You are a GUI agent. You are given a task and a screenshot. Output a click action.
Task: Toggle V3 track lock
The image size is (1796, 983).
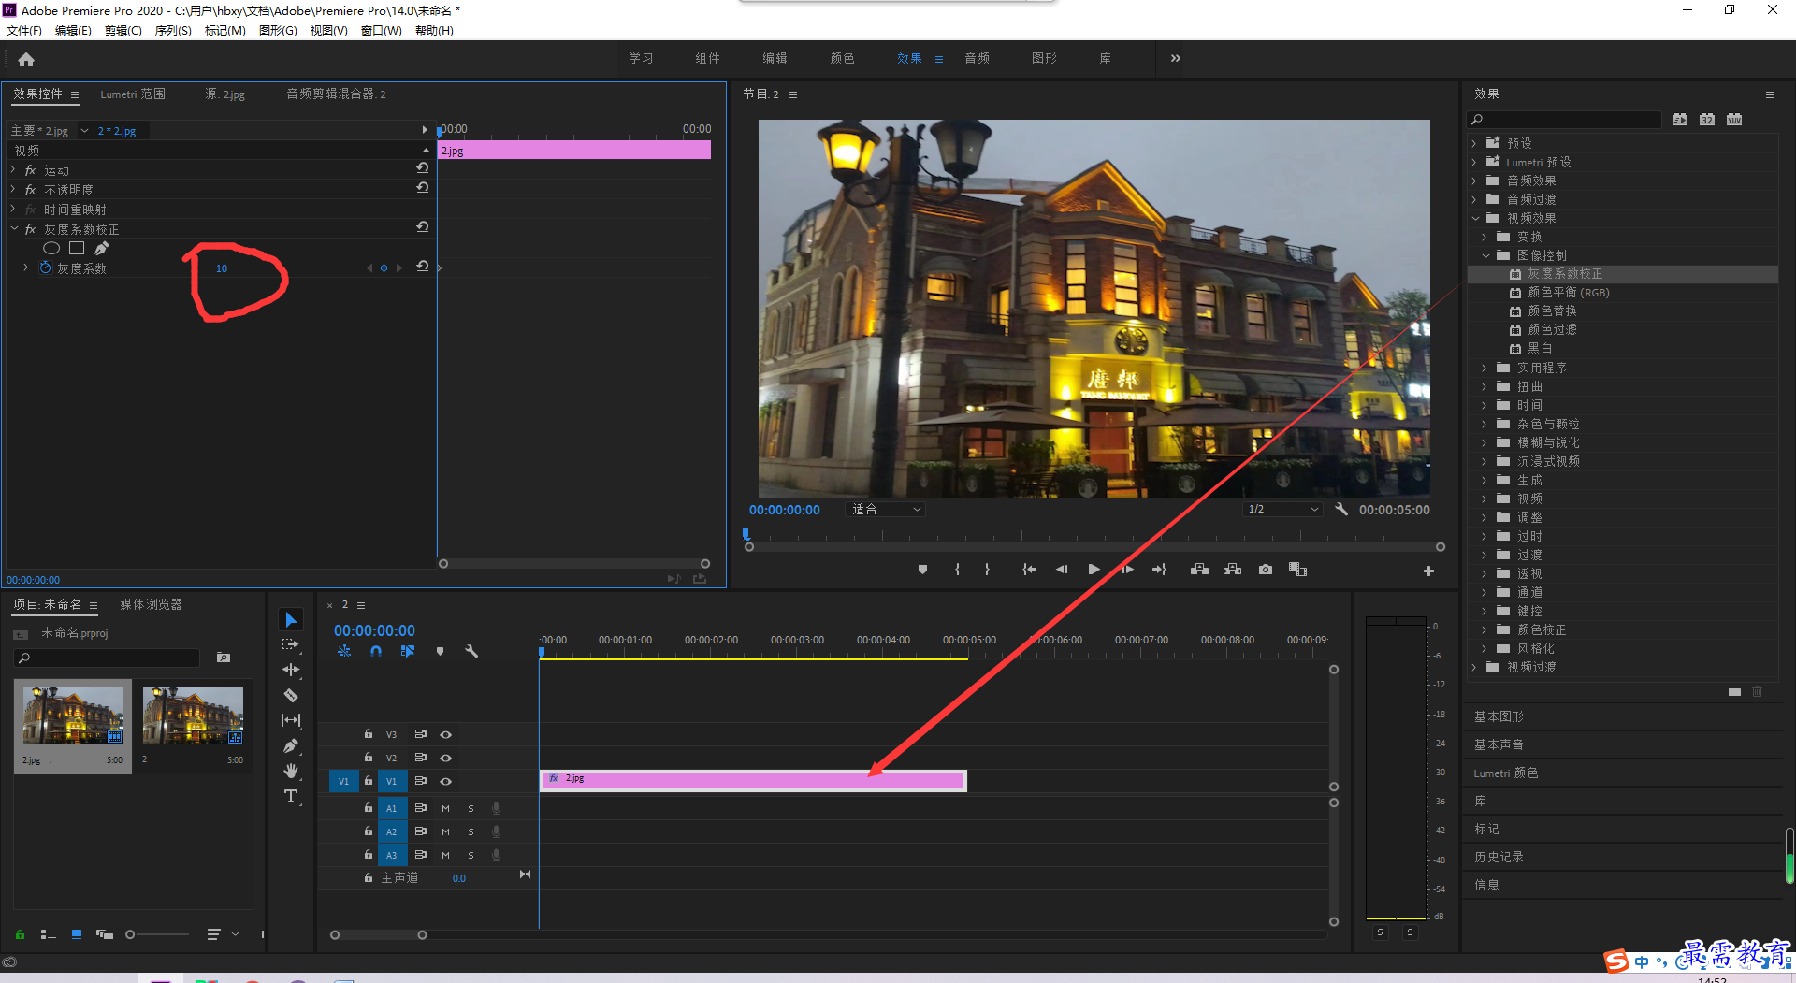coord(369,734)
